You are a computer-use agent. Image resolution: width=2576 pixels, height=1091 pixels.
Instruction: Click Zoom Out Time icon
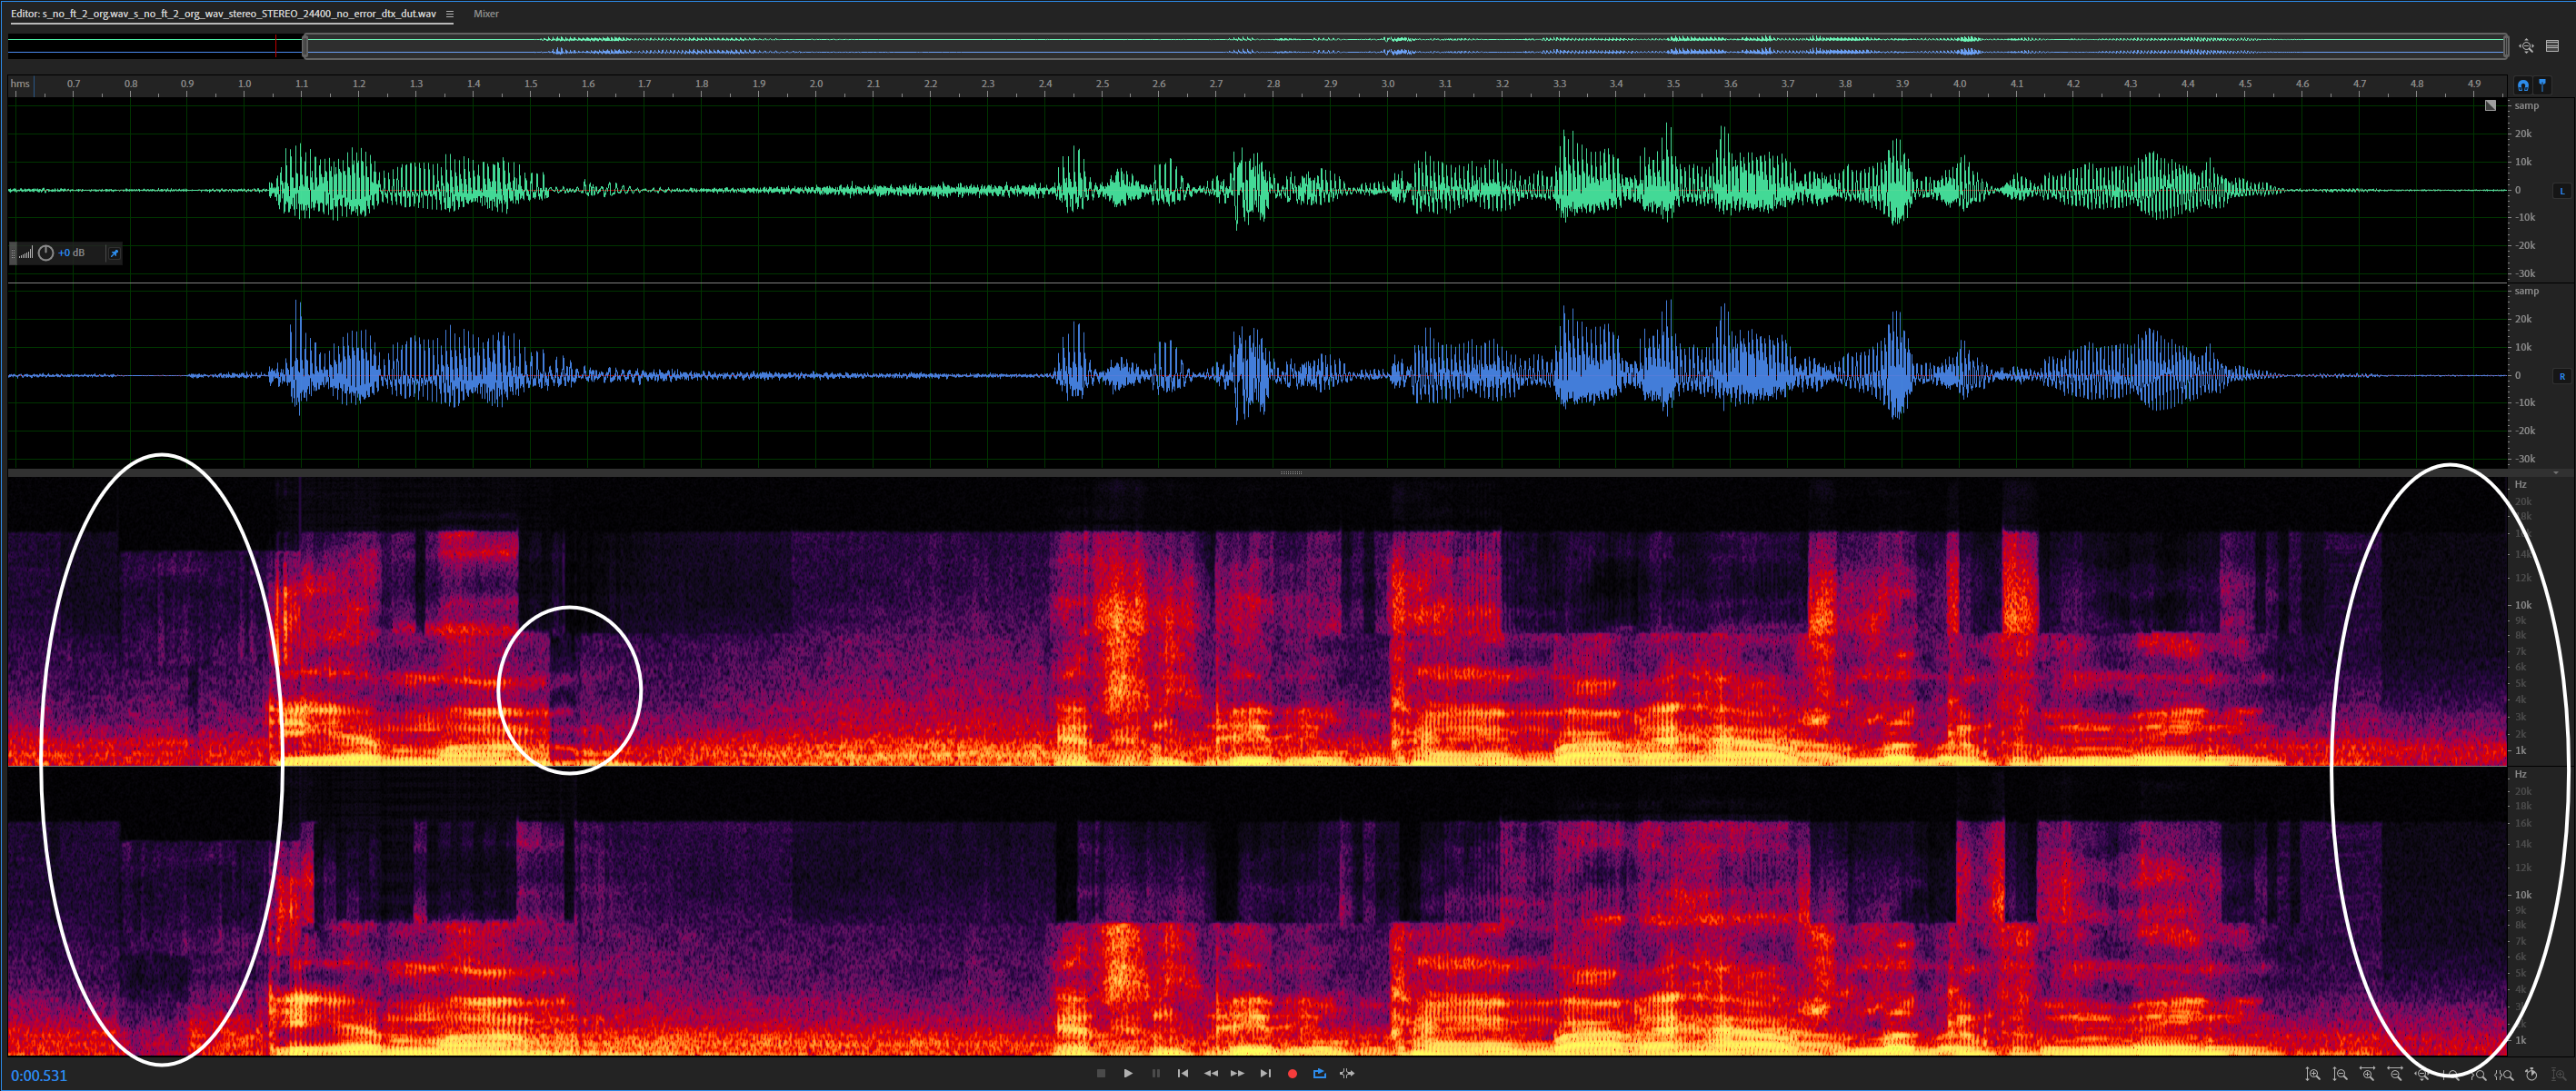pyautogui.click(x=2395, y=1075)
